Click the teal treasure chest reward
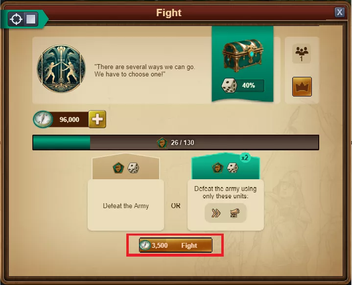This screenshot has height=285, width=352. point(242,55)
